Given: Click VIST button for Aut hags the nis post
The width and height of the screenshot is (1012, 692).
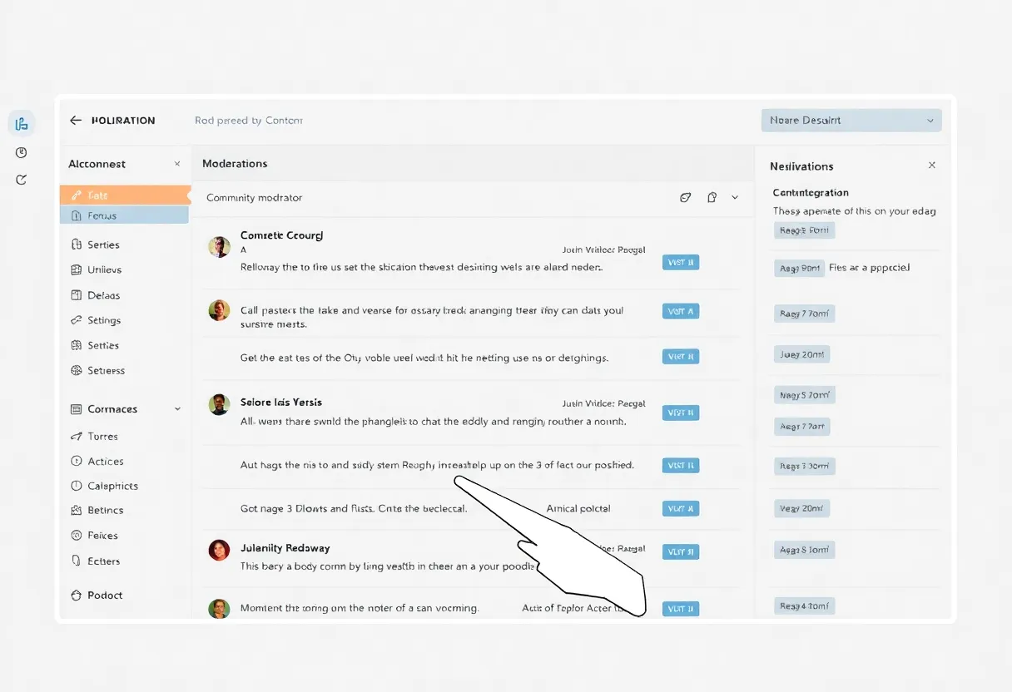Looking at the screenshot, I should 681,466.
